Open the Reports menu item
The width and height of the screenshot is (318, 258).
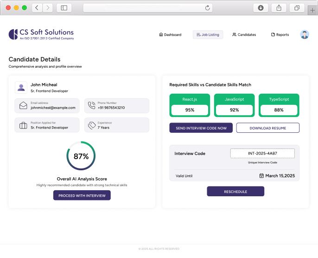tap(280, 35)
